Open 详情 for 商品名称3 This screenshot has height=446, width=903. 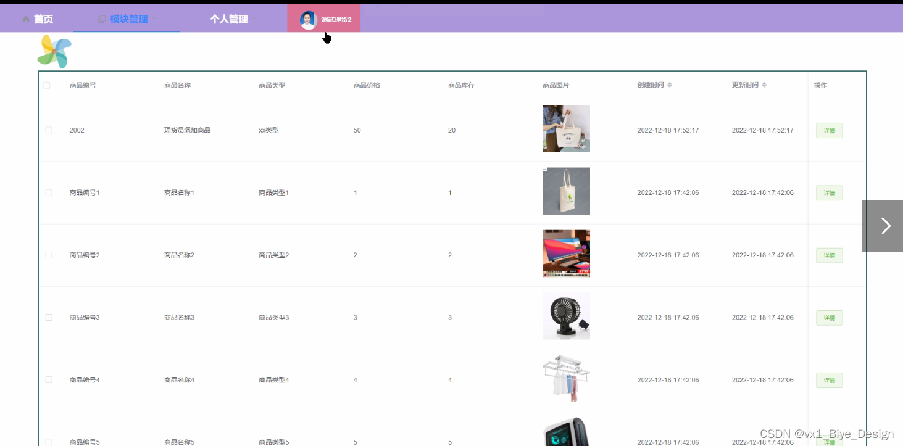click(x=829, y=318)
